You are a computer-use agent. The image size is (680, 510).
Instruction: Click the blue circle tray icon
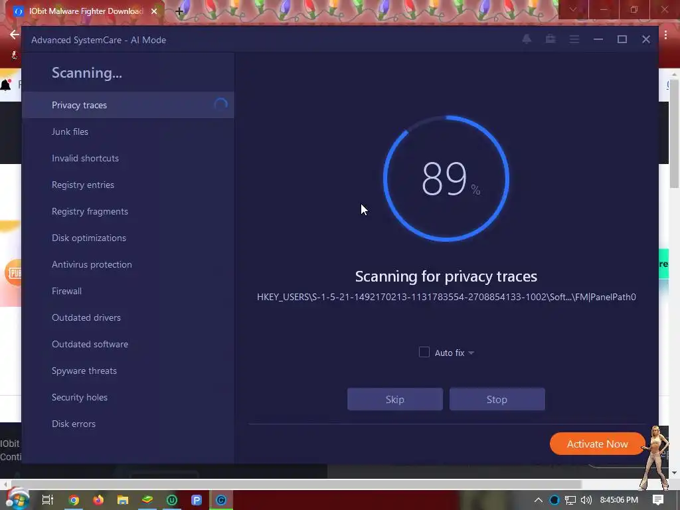[554, 500]
